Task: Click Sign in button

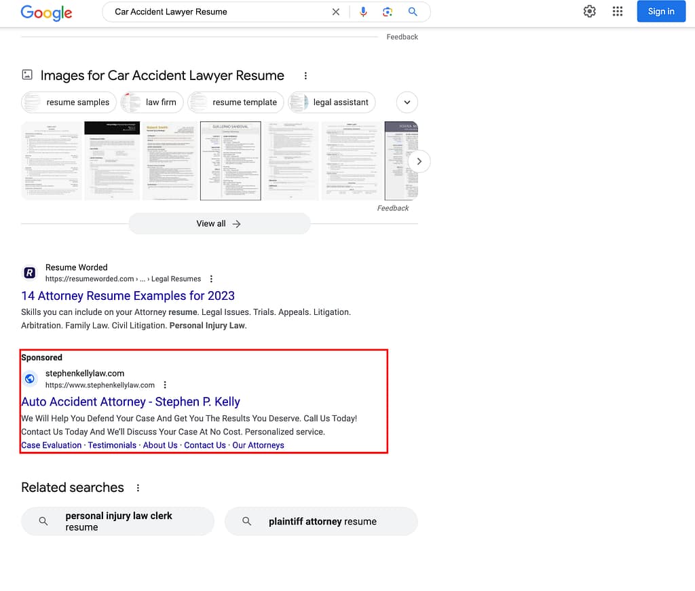Action: click(x=661, y=12)
